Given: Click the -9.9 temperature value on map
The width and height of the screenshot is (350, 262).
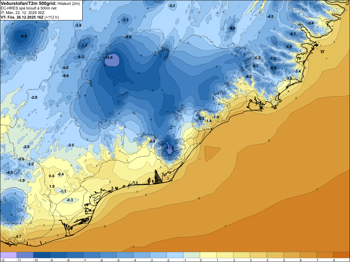Looking at the screenshot, I should pyautogui.click(x=23, y=36).
